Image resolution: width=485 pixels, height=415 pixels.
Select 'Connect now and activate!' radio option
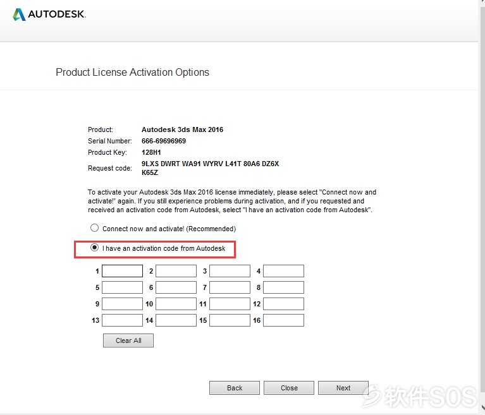(94, 228)
